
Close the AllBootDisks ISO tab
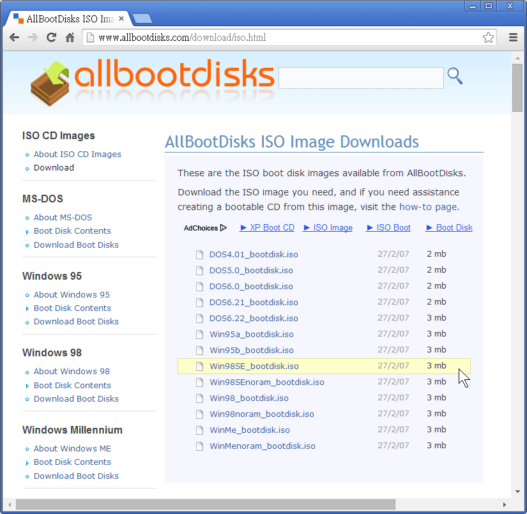[x=121, y=19]
